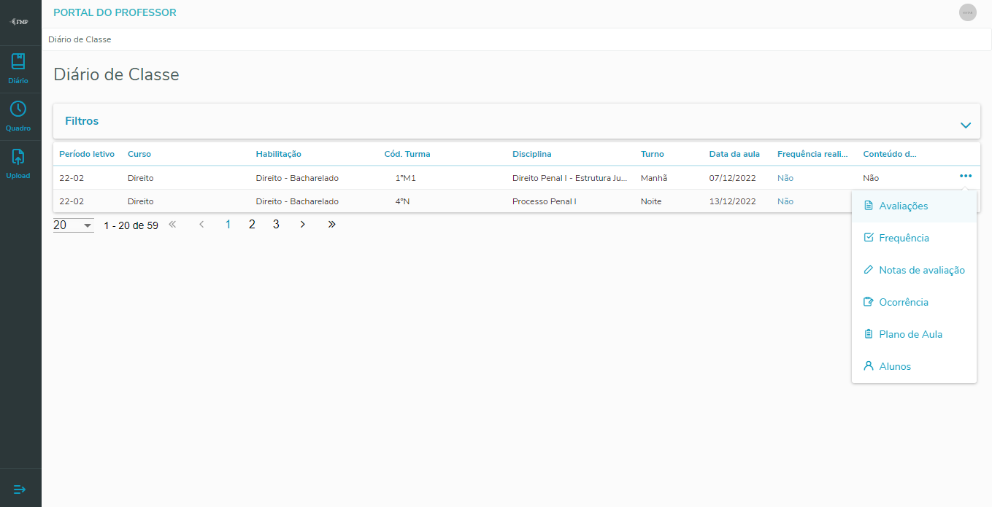Screen dimensions: 992x507
Task: Choose Notas de avaliação menu option
Action: tap(921, 271)
